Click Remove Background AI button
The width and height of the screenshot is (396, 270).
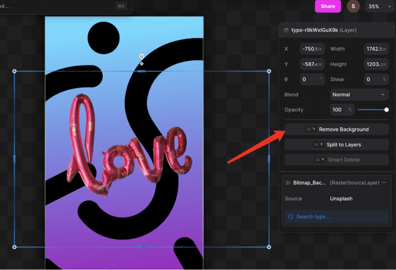[x=337, y=130]
